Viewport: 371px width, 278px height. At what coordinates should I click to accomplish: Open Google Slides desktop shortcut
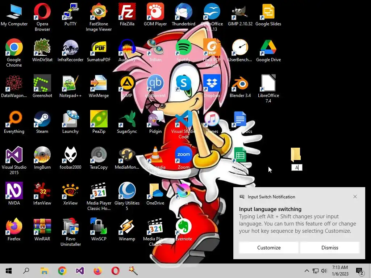pos(268,11)
